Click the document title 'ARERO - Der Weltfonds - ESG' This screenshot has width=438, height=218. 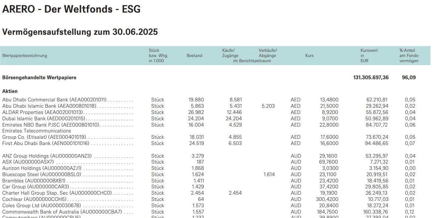coord(71,9)
